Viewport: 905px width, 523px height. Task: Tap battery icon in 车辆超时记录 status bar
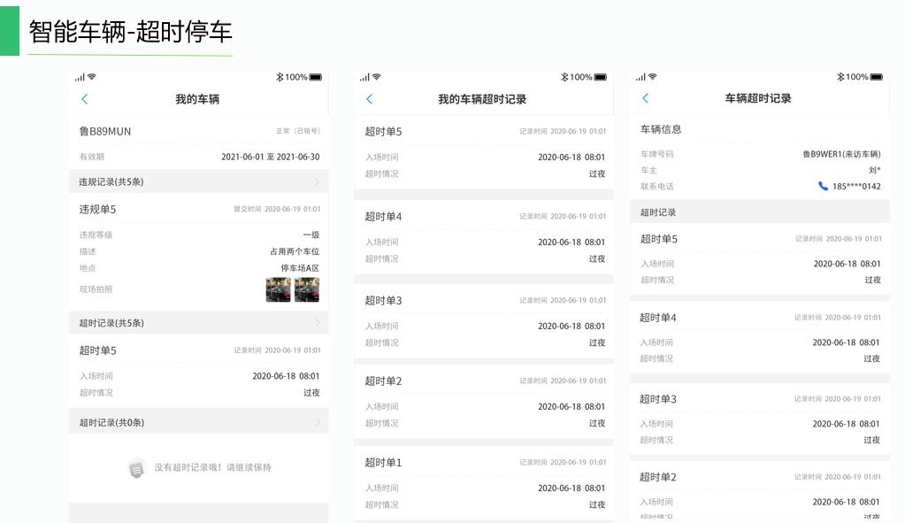coord(876,77)
